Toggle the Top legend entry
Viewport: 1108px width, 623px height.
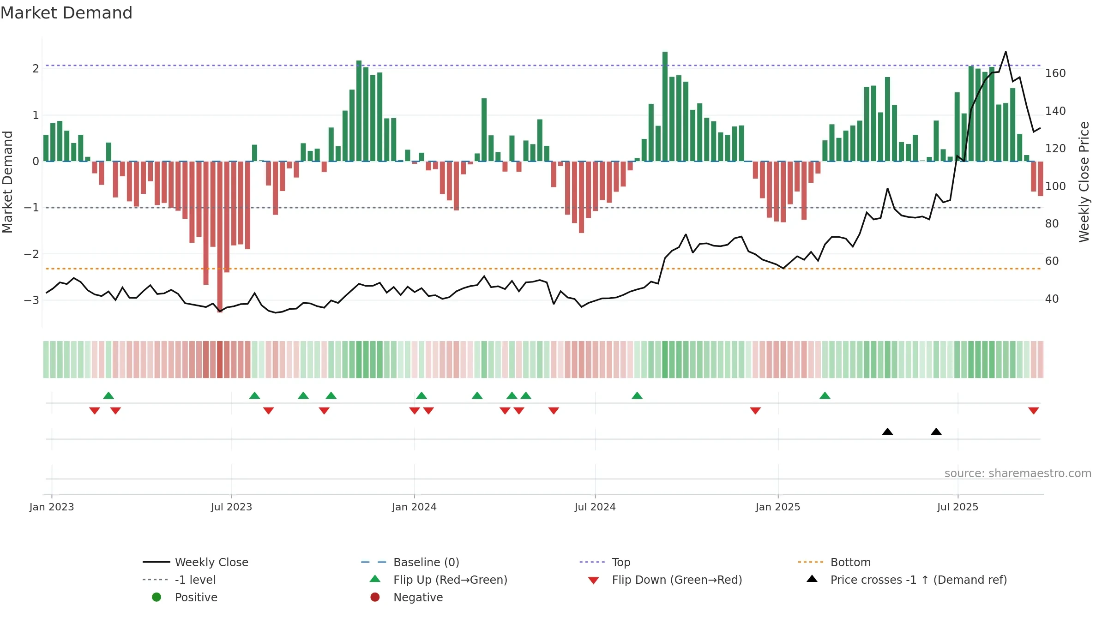coord(605,562)
